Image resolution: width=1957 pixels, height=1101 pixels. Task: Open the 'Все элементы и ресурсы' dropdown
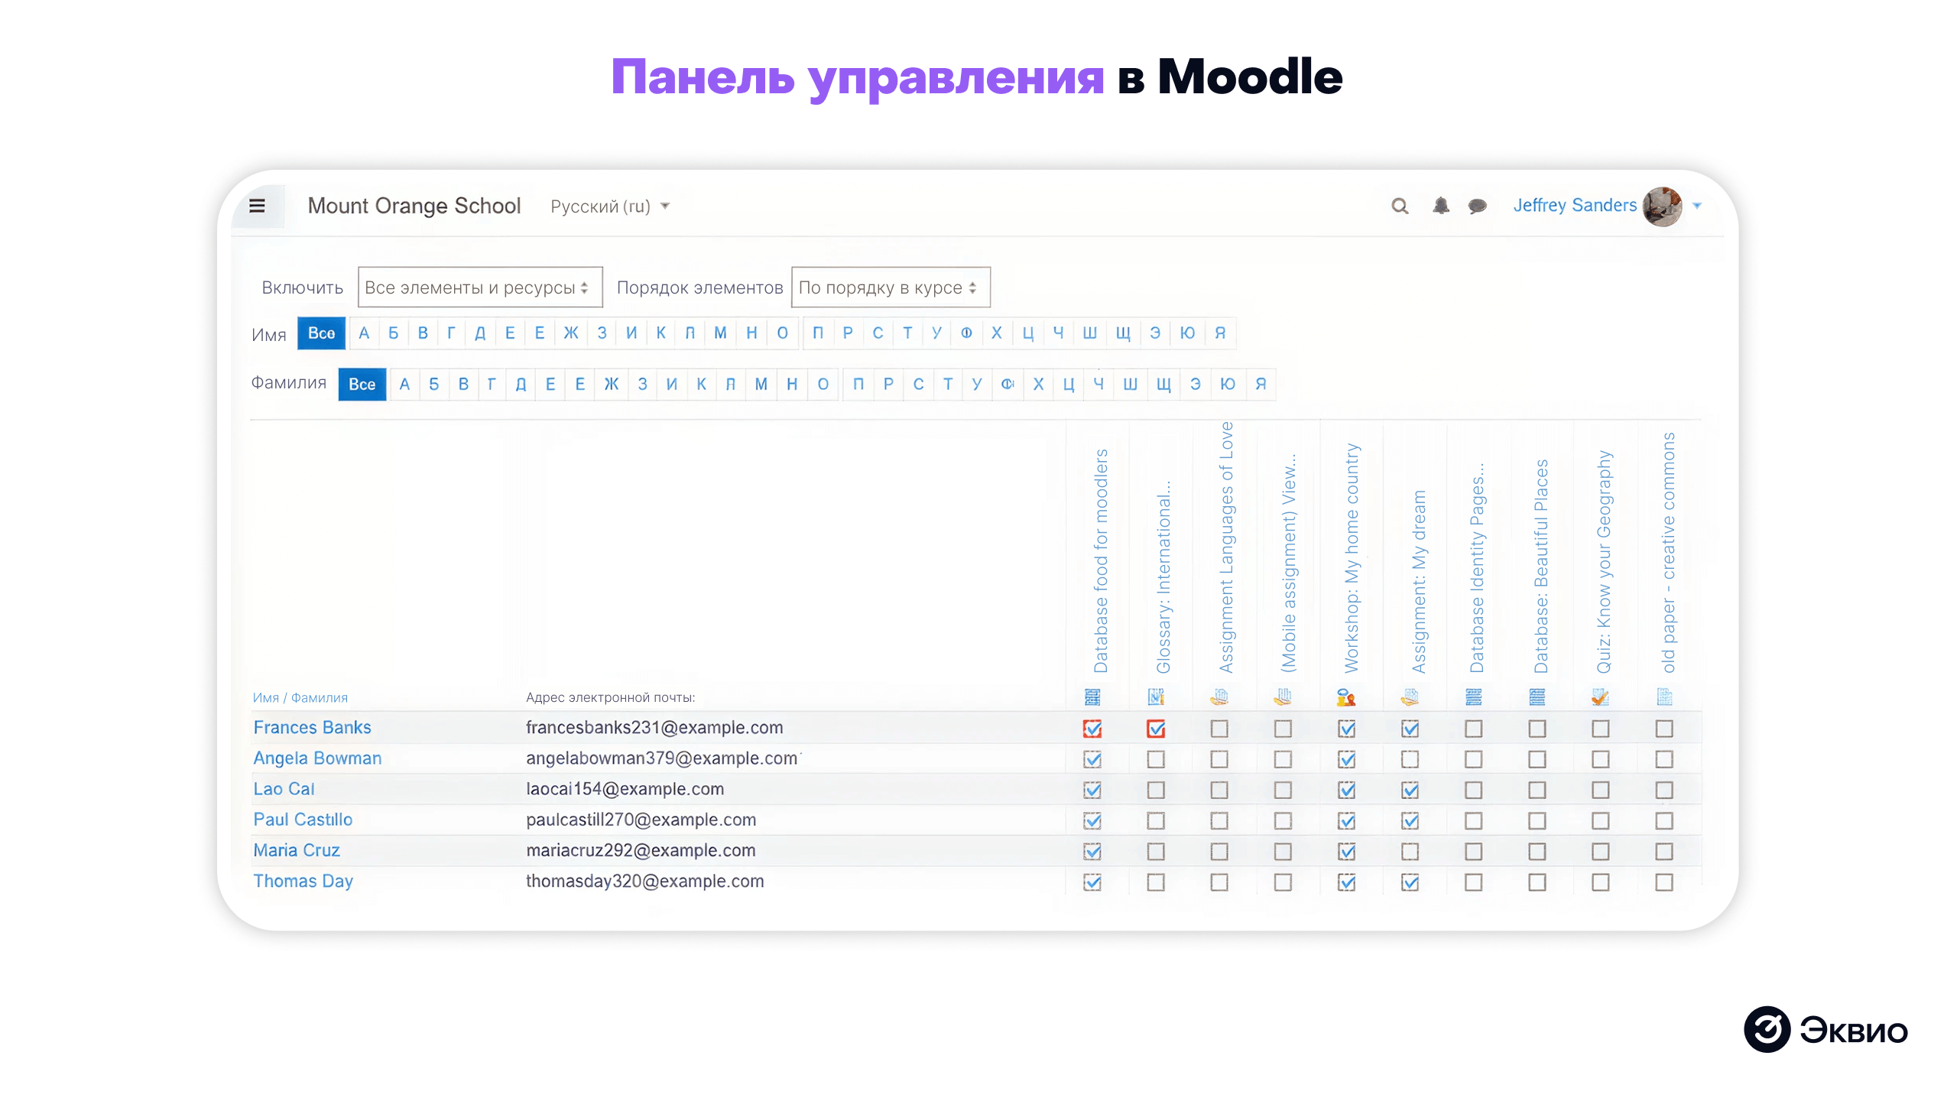pyautogui.click(x=480, y=287)
